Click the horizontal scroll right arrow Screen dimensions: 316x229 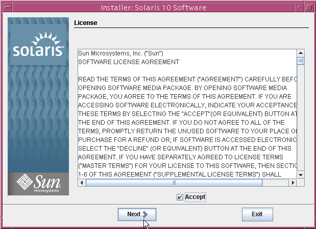[x=293, y=183]
